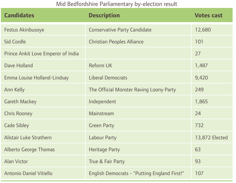Click the Mid Bedfordshire by-election result title
The width and height of the screenshot is (236, 183).
(117, 4)
